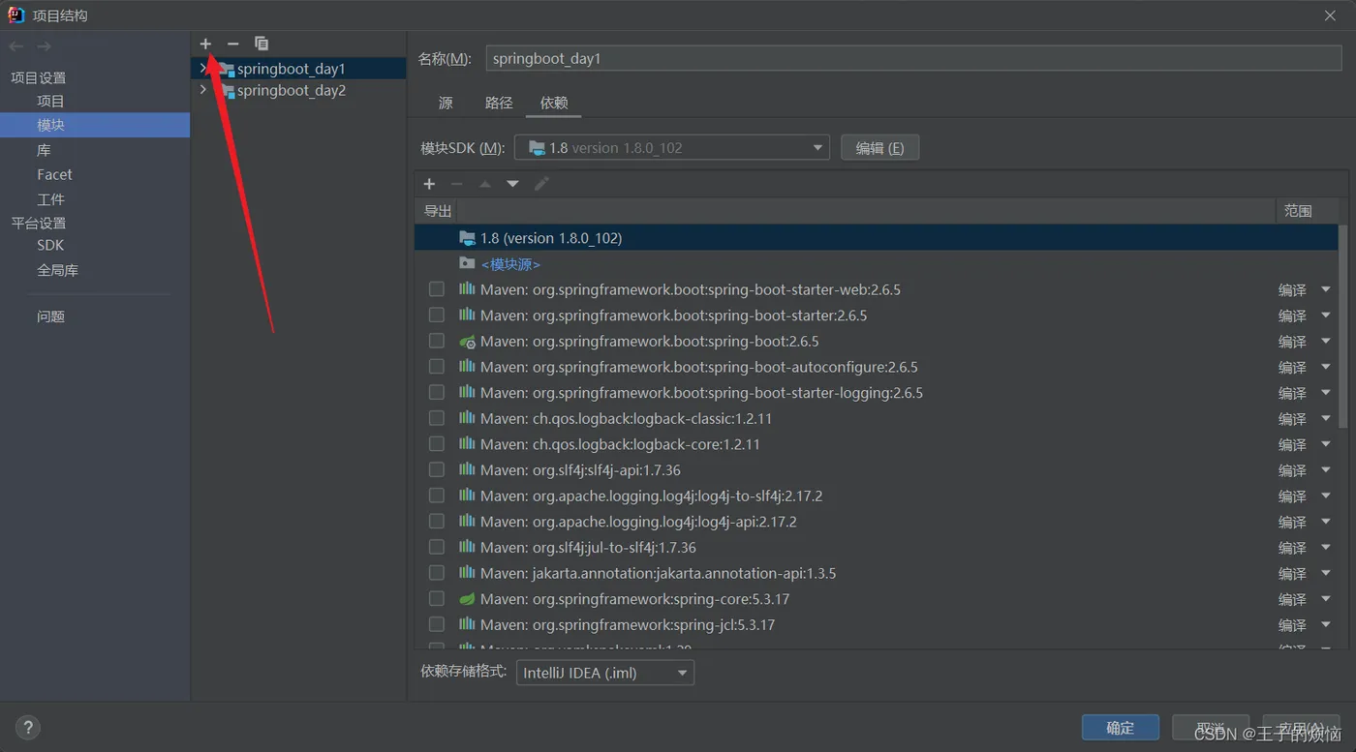Click the IntelliJ IDEA logo in title bar
This screenshot has height=752, width=1356.
click(x=16, y=15)
